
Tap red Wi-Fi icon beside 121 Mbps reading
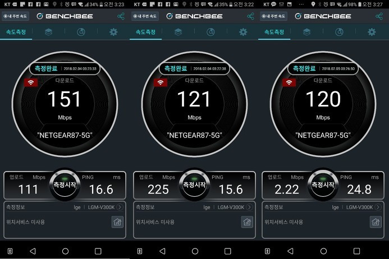(x=161, y=82)
